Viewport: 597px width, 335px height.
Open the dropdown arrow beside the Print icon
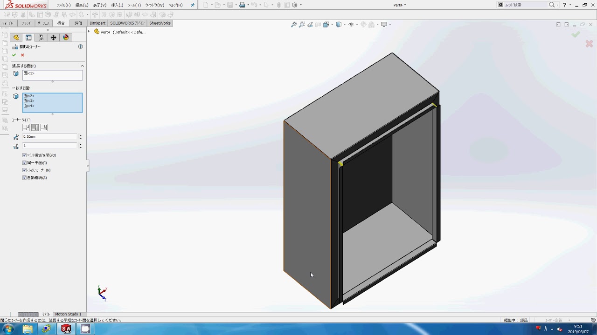click(x=248, y=5)
